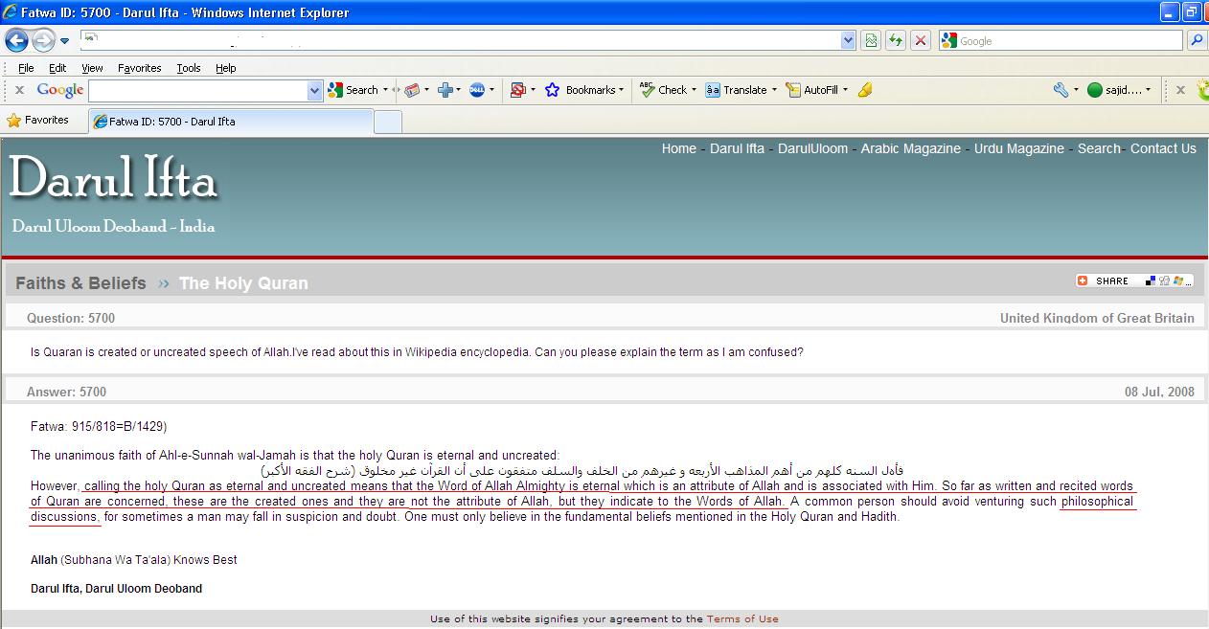
Task: Open the Urdu Magazine link
Action: 1019,148
